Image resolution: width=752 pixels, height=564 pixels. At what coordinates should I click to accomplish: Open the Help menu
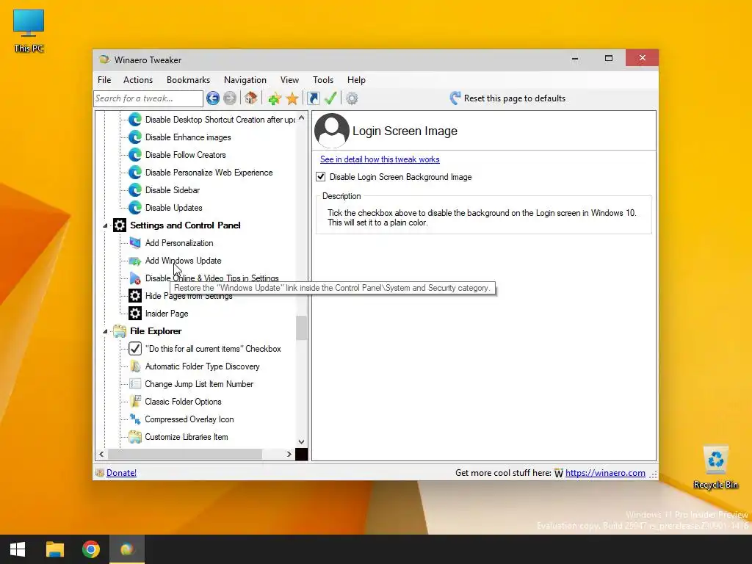[356, 80]
